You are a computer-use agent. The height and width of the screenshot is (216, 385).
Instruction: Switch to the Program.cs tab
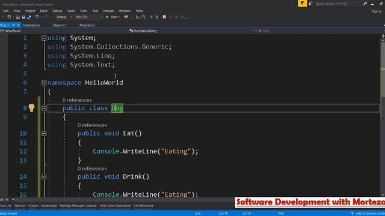coord(87,25)
